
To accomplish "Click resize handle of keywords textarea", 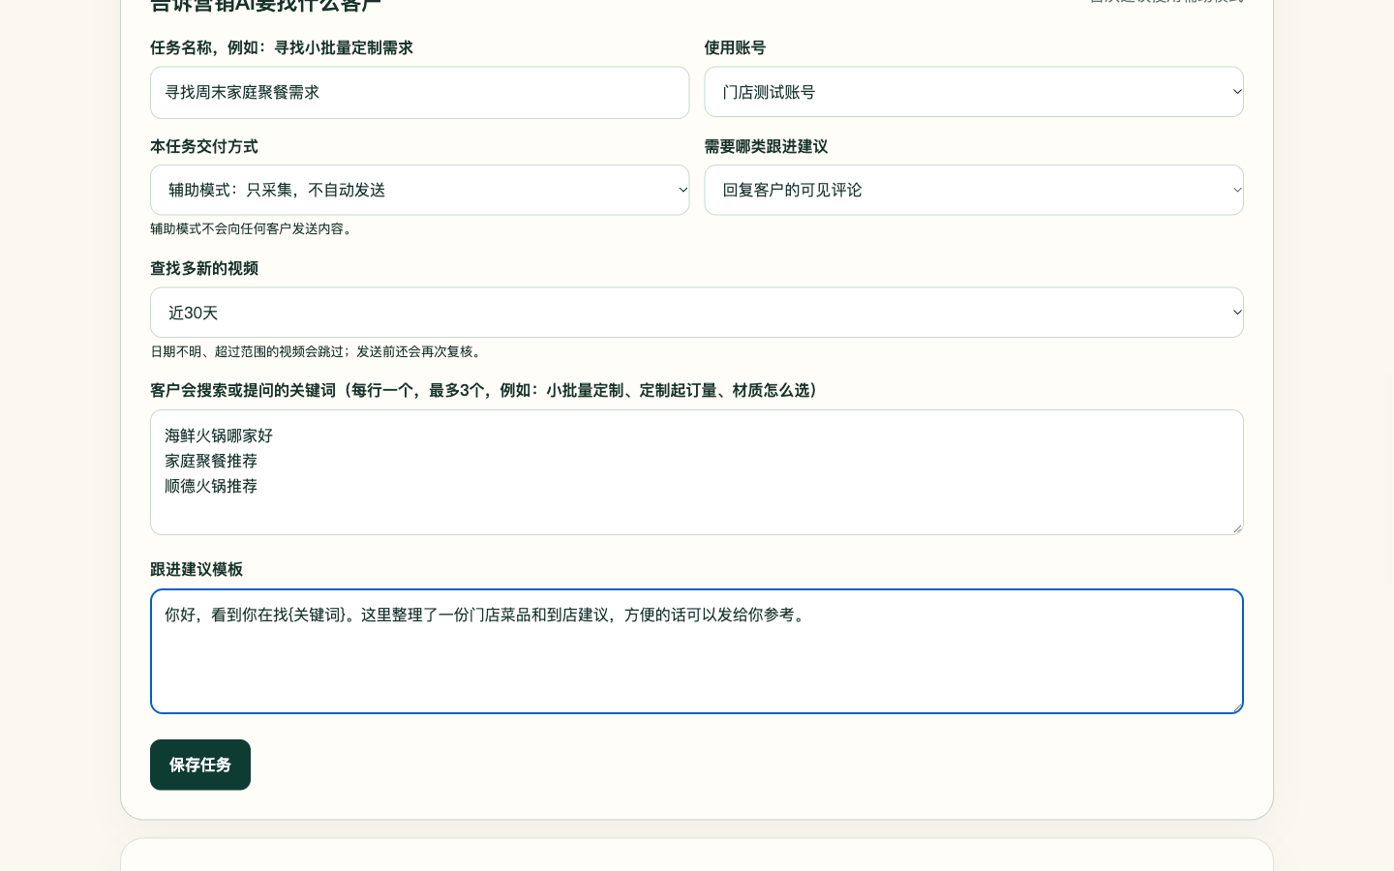I will pyautogui.click(x=1236, y=527).
